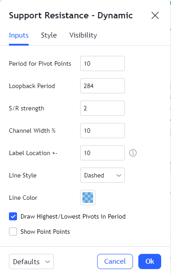Click the Channel Width % field
171x274 pixels.
(103, 131)
